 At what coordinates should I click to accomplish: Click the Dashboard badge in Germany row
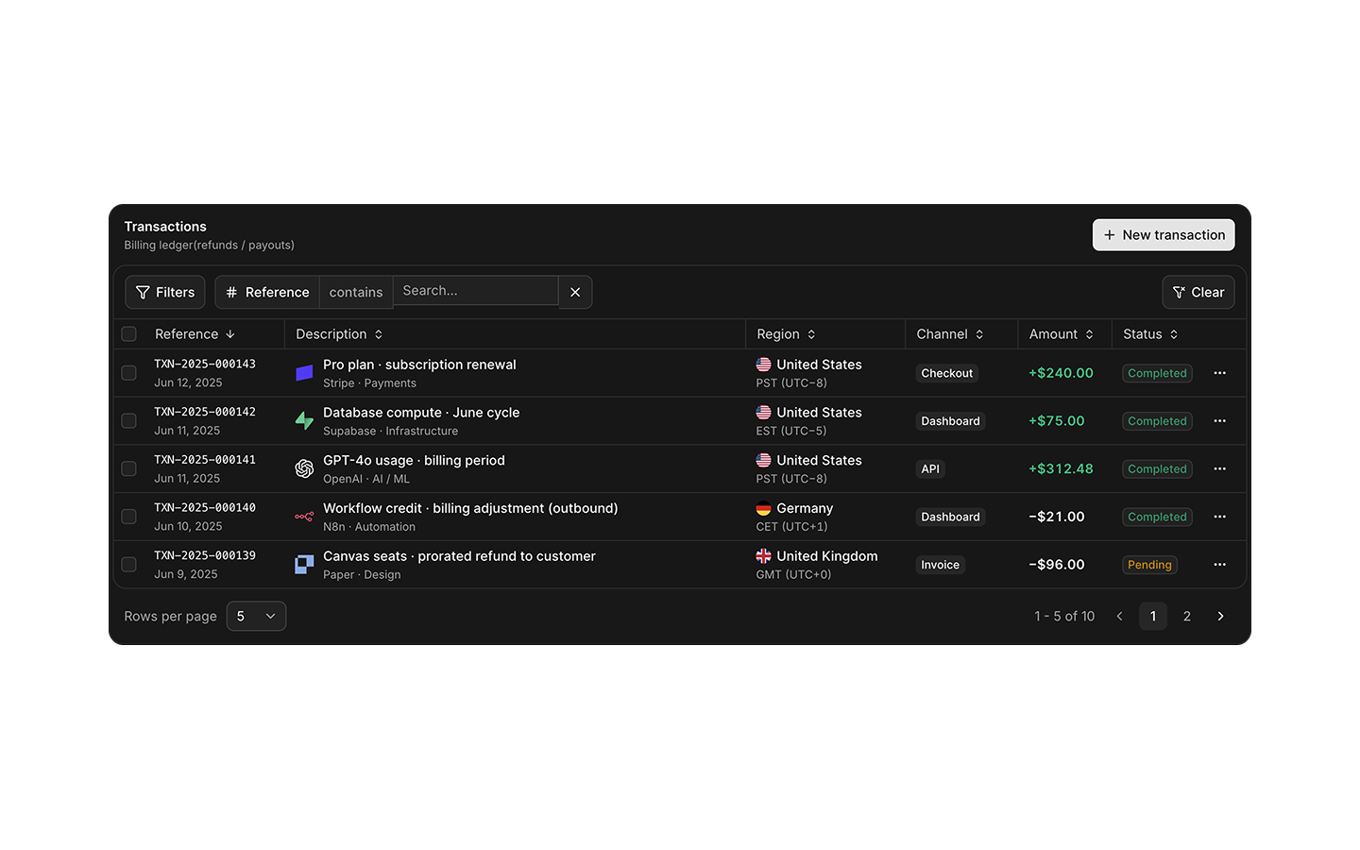point(950,517)
